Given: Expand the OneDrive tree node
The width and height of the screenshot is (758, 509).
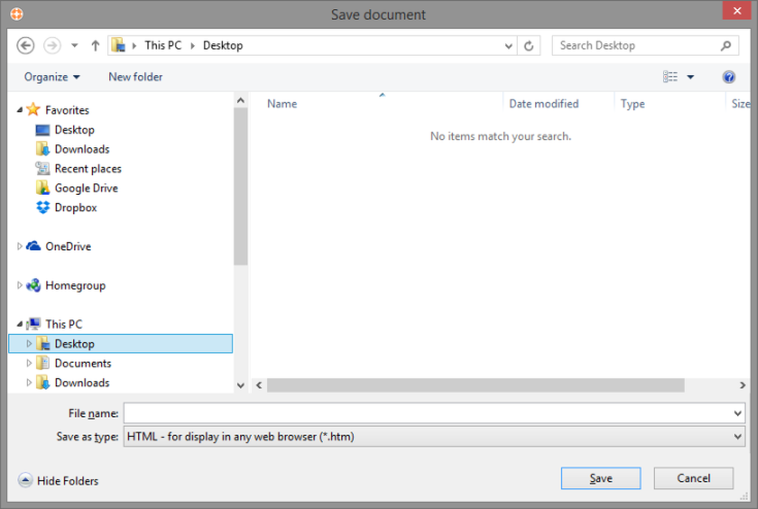Looking at the screenshot, I should 20,246.
